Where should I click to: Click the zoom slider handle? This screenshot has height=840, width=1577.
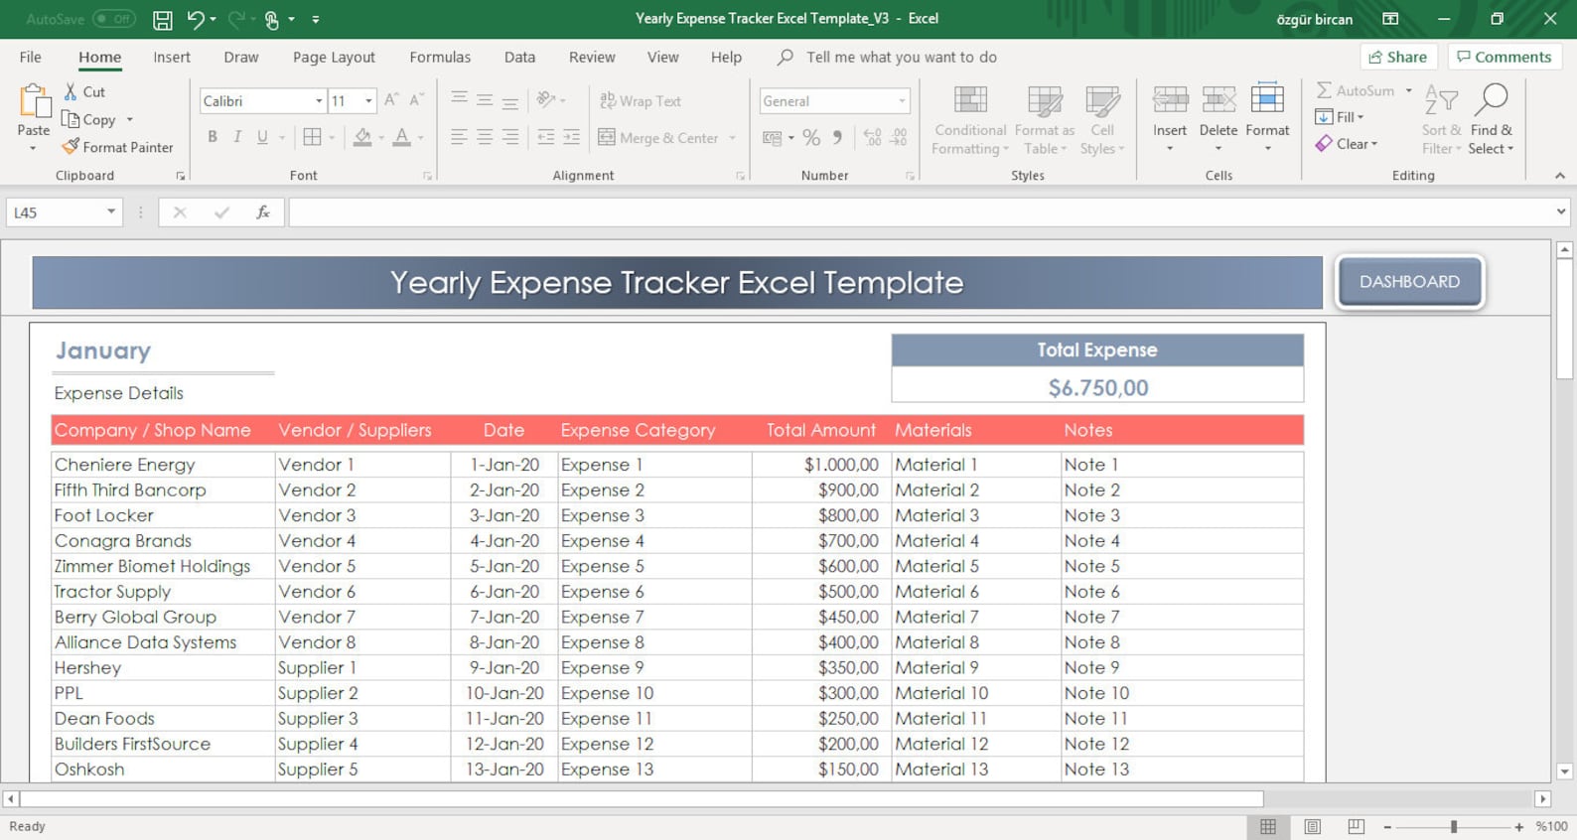(x=1454, y=826)
